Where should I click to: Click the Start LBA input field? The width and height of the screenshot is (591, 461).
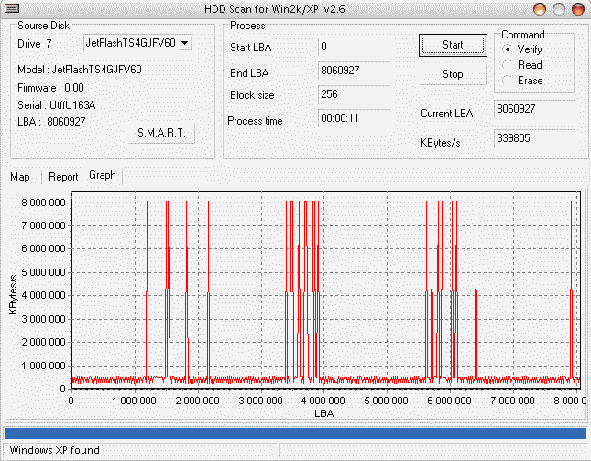tap(355, 47)
